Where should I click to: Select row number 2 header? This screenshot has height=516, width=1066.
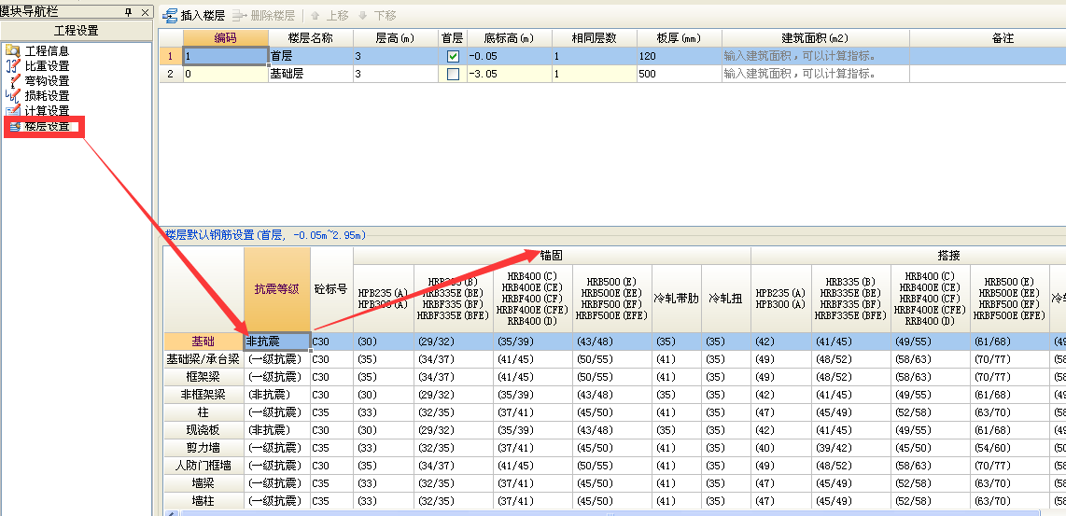(x=171, y=74)
